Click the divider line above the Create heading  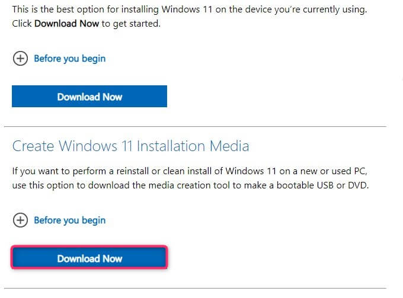(196, 127)
